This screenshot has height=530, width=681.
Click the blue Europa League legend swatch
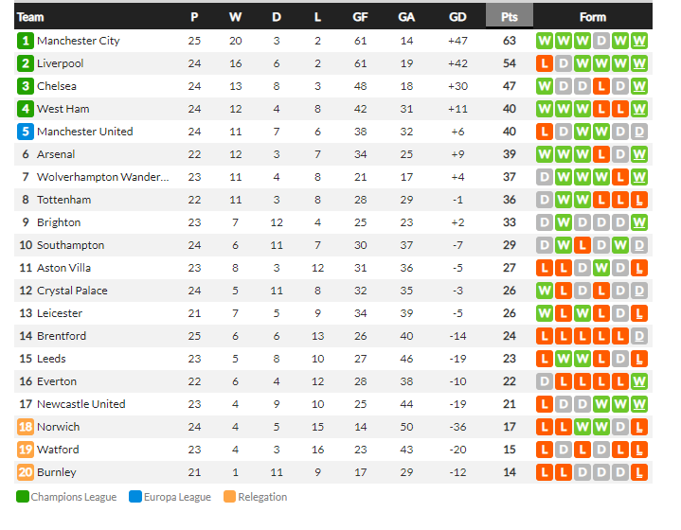[x=135, y=497]
